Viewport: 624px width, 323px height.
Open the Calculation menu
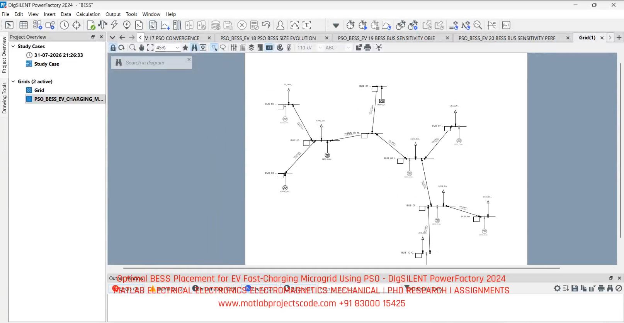pyautogui.click(x=88, y=14)
